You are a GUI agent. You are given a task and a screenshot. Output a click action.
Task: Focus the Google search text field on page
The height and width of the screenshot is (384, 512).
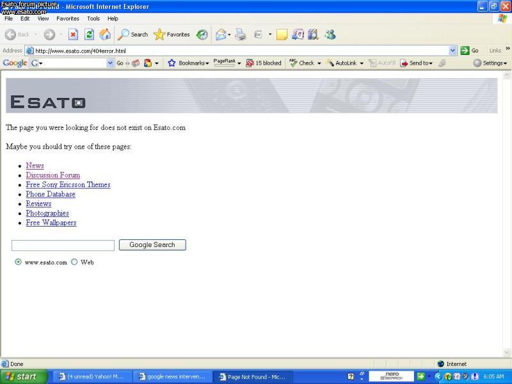click(63, 246)
